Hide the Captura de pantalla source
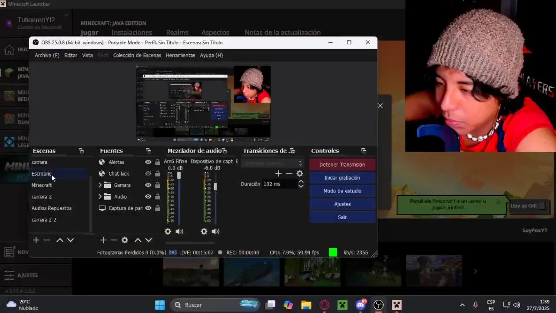Screen dimensions: 556x313 point(148,208)
